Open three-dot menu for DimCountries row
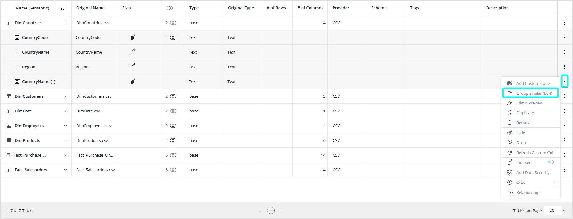Viewport: 573px width, 219px height. 564,23
